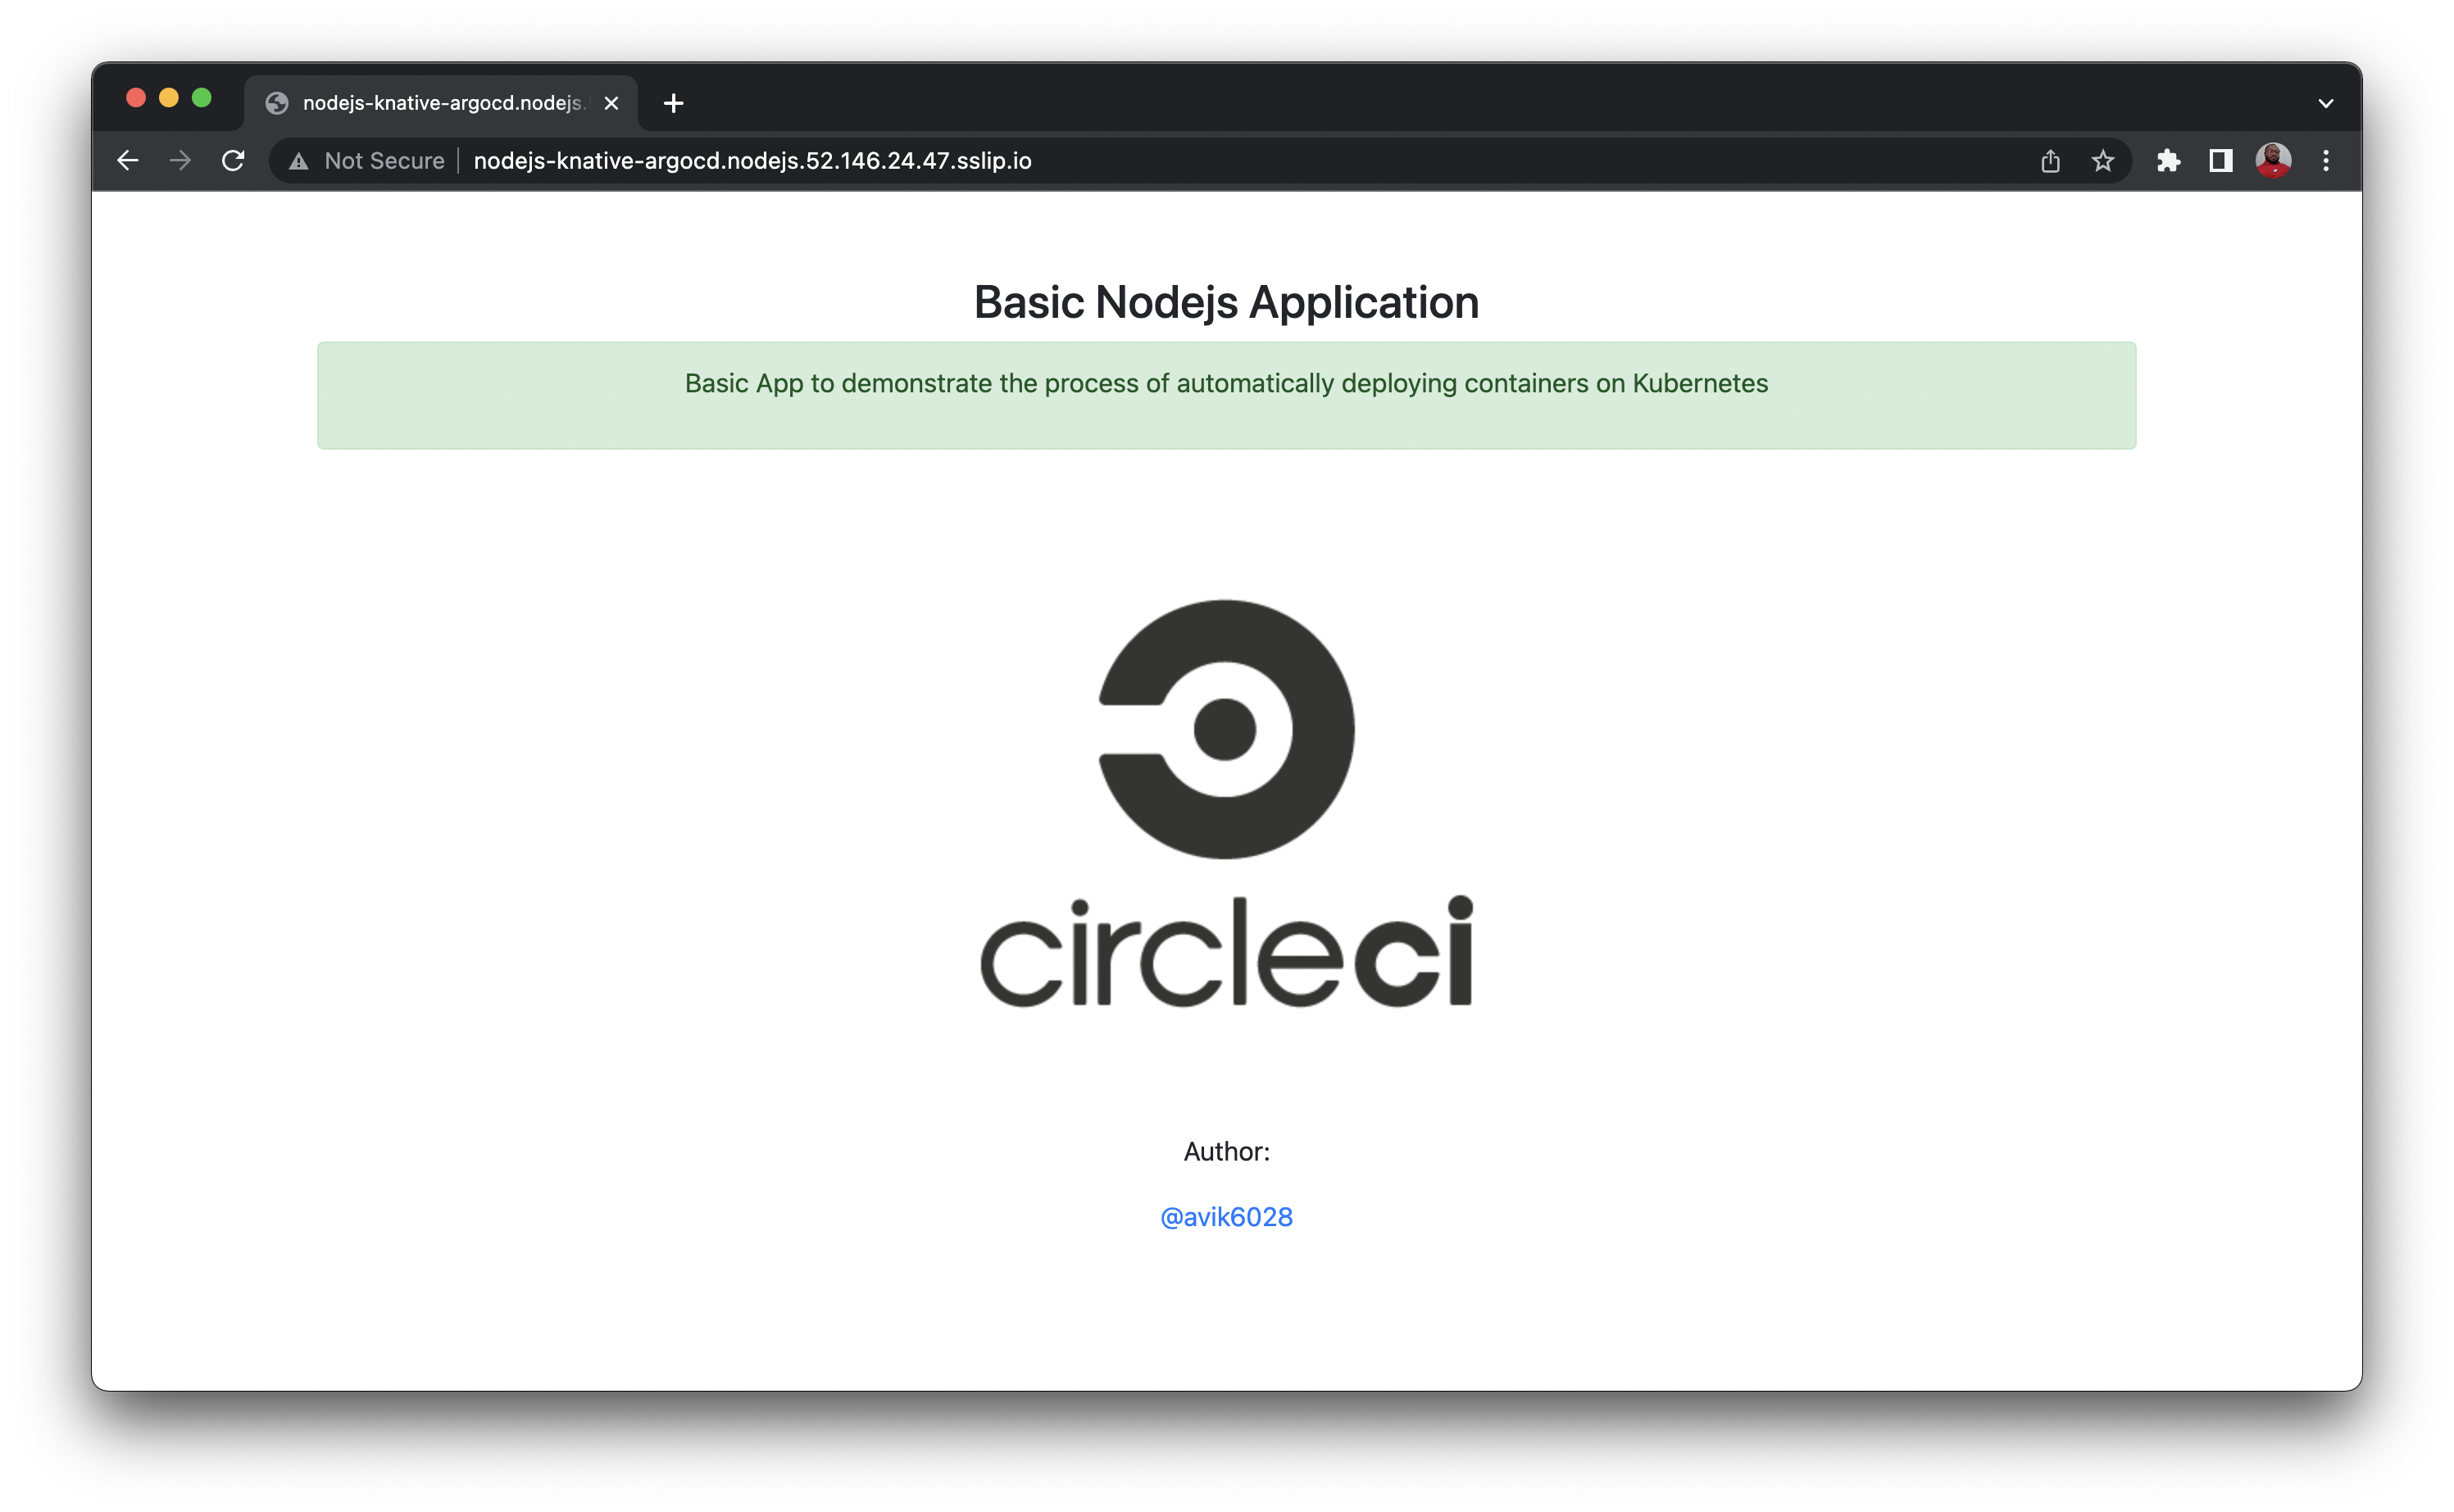Open Chrome three-dot menu
This screenshot has width=2454, height=1512.
click(x=2326, y=161)
